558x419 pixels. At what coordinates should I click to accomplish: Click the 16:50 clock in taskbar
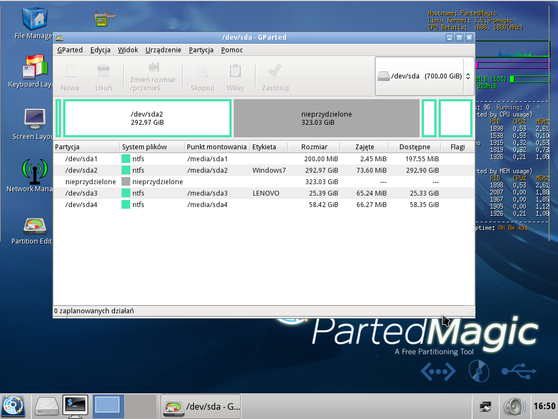coord(544,406)
